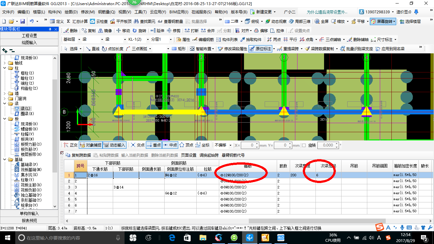Check the 旋转 rotation checkbox

(x=304, y=145)
